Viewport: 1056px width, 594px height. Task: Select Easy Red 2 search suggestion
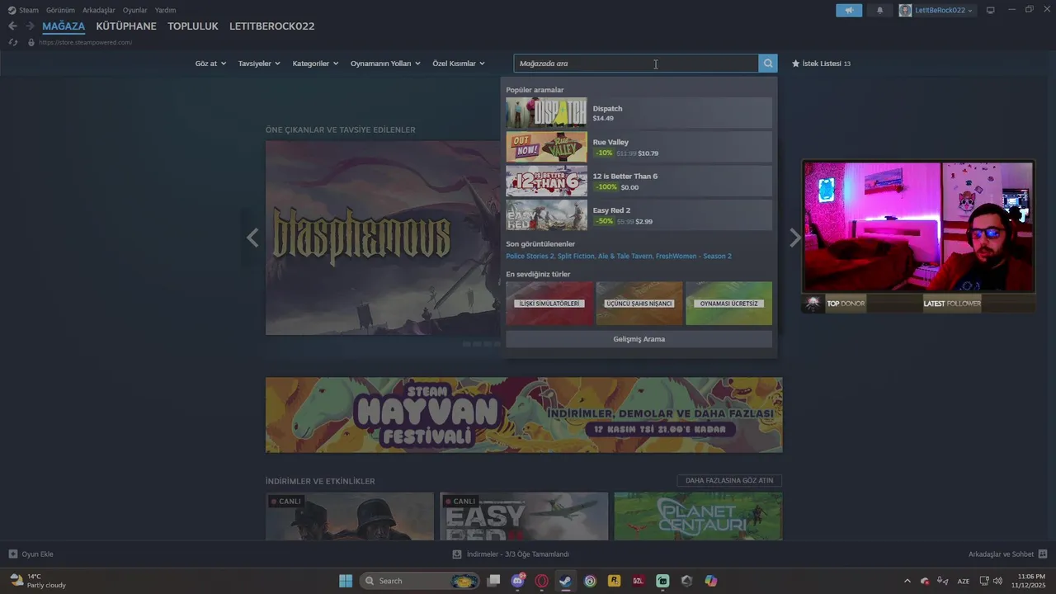point(639,214)
